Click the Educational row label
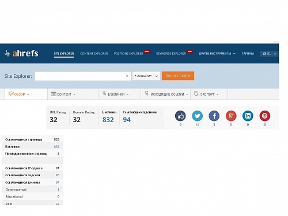 pos(14,196)
